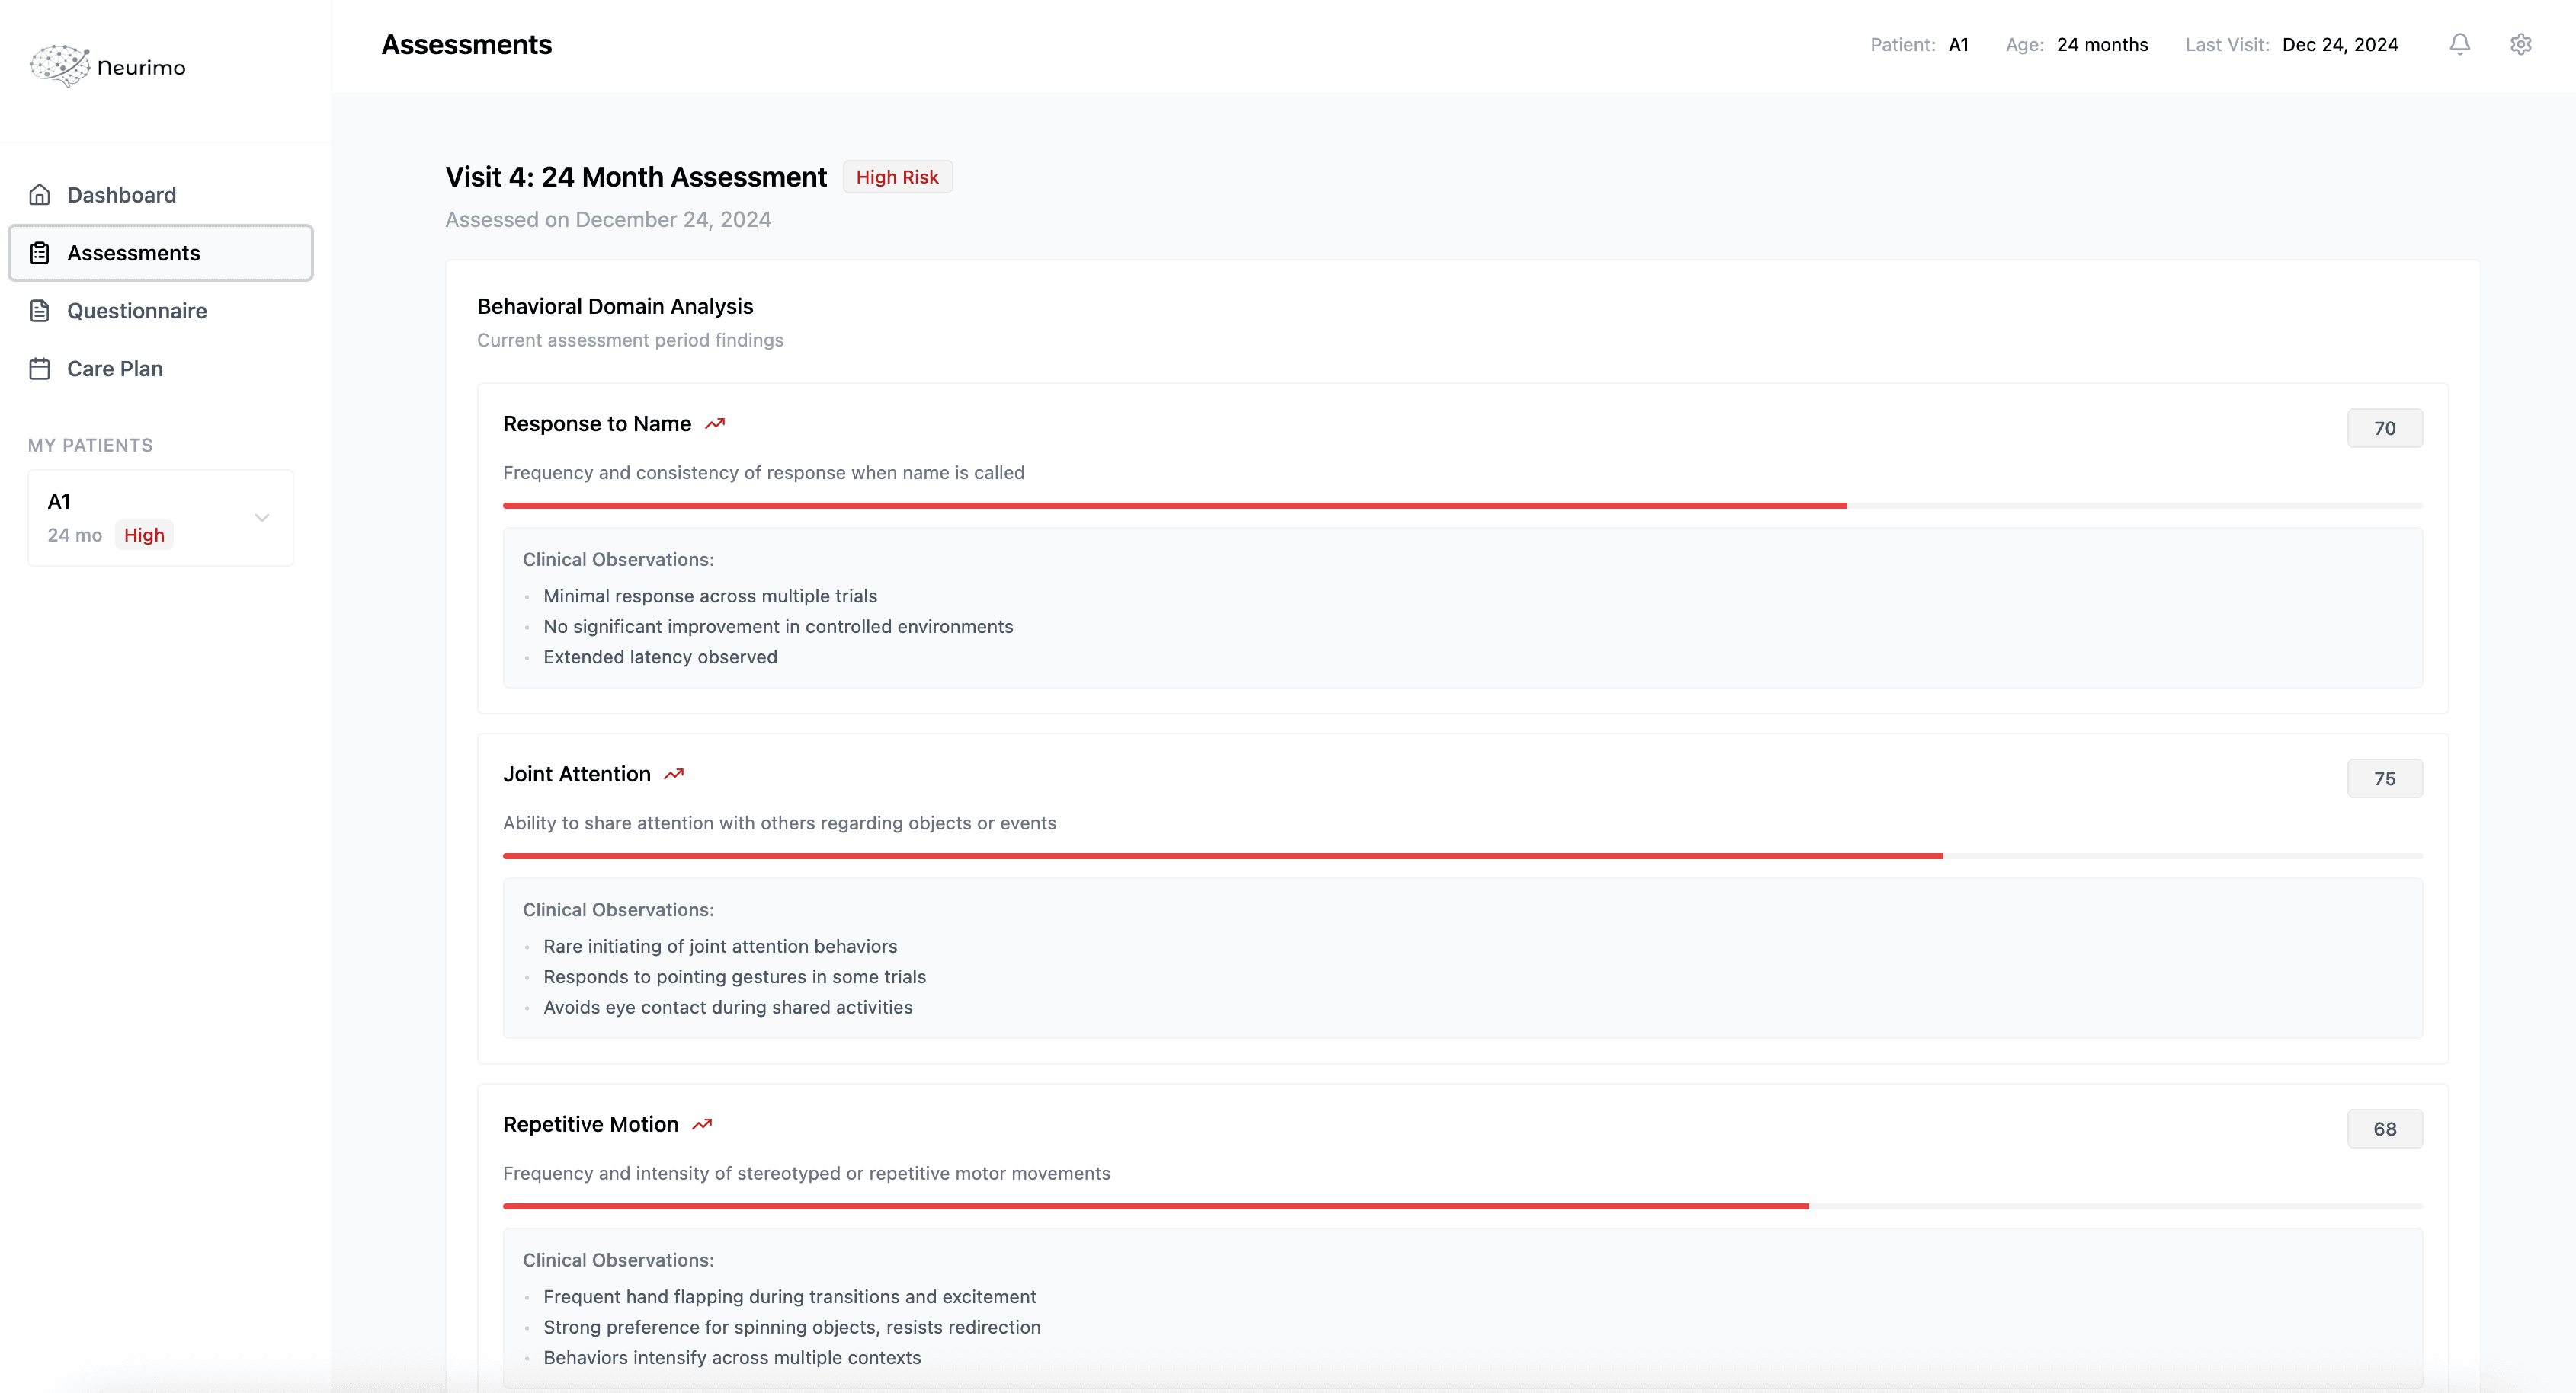Click the Questionnaire document icon

[40, 311]
